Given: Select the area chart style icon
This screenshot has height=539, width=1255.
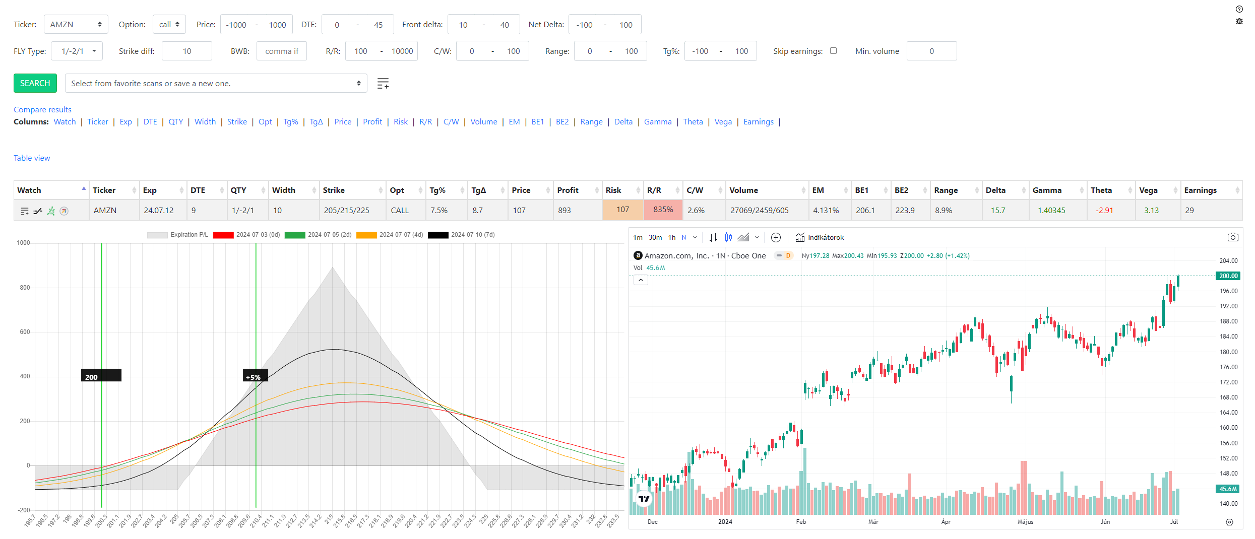Looking at the screenshot, I should pos(743,237).
